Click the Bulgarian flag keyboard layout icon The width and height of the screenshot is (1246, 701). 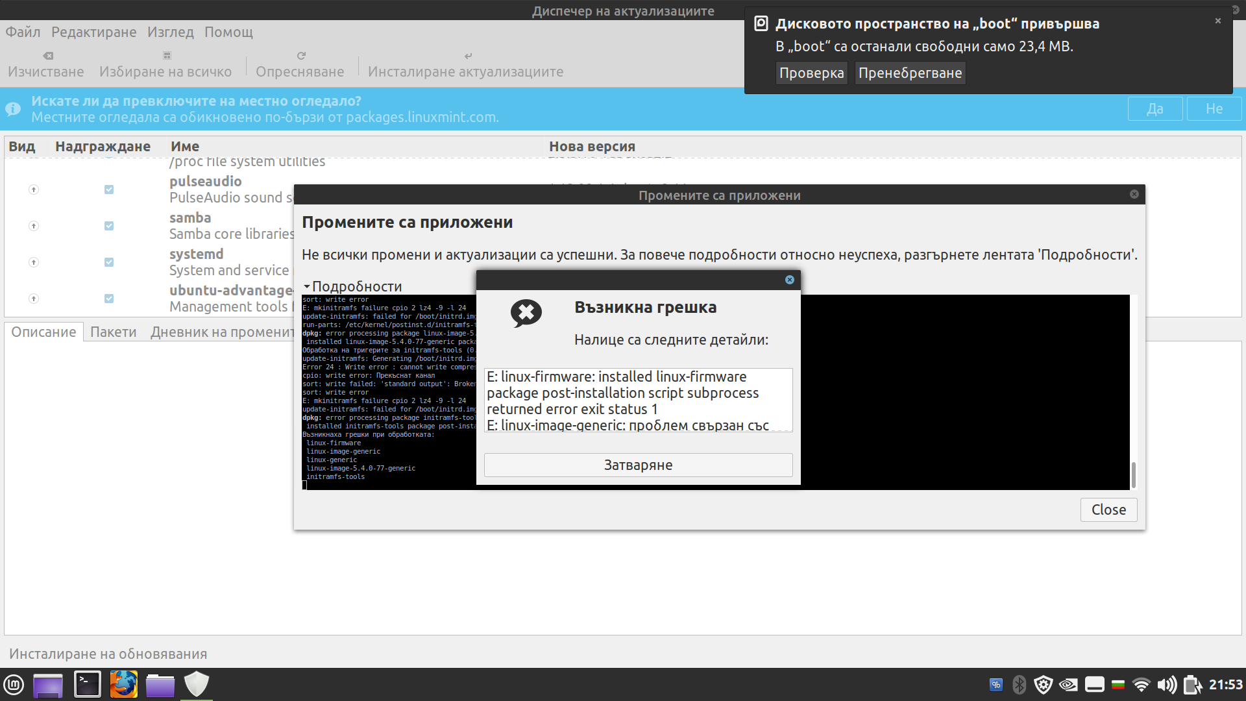pyautogui.click(x=1118, y=685)
